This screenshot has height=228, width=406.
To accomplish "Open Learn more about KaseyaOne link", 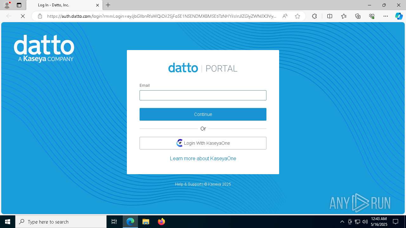I will pos(203,158).
